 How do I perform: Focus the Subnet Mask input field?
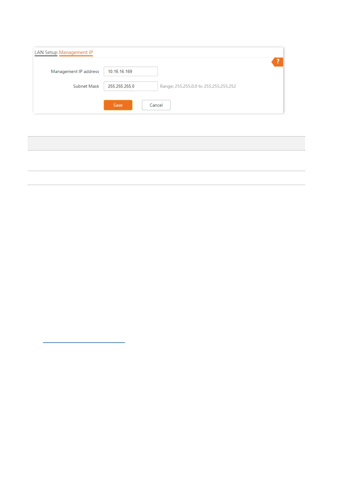coord(131,86)
